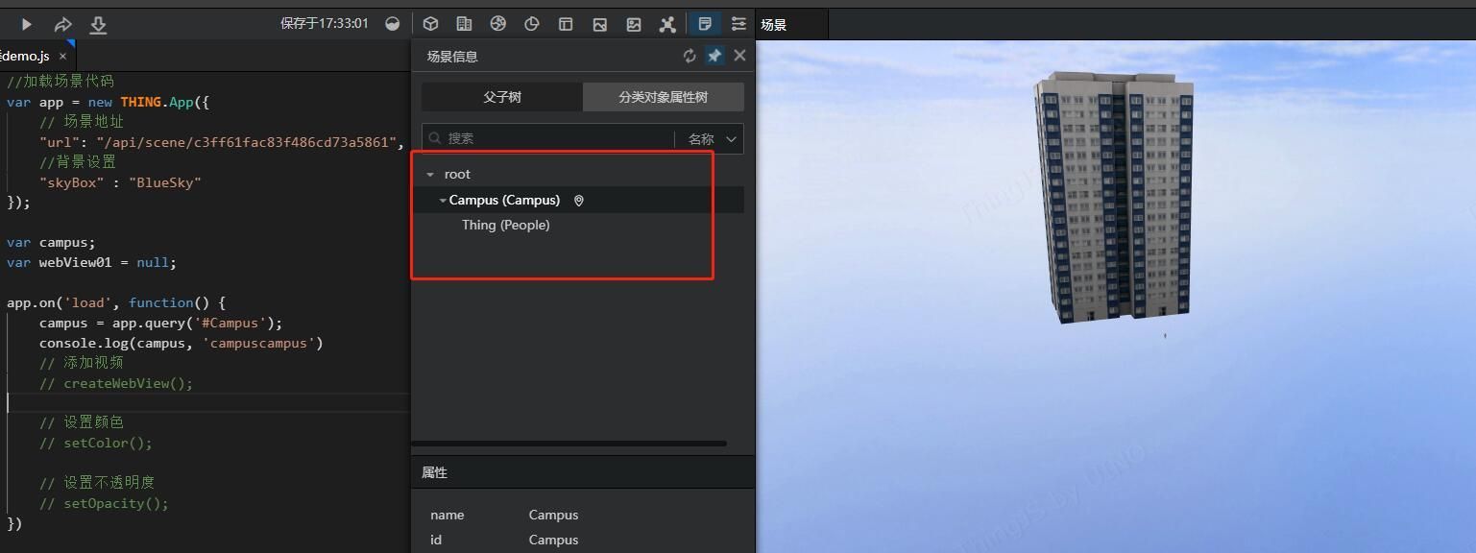Screen dimensions: 1476x553
Task: Click the name property value Campus
Action: tap(553, 516)
